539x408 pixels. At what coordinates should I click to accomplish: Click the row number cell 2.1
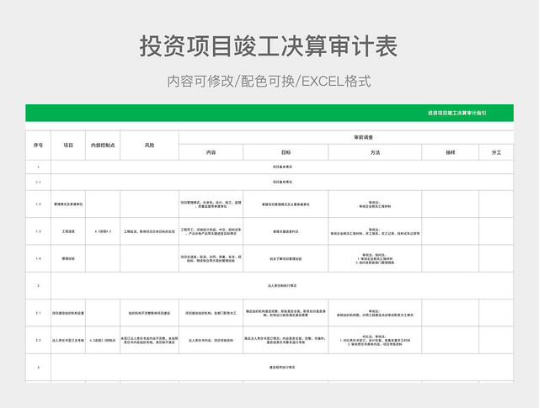pos(38,313)
